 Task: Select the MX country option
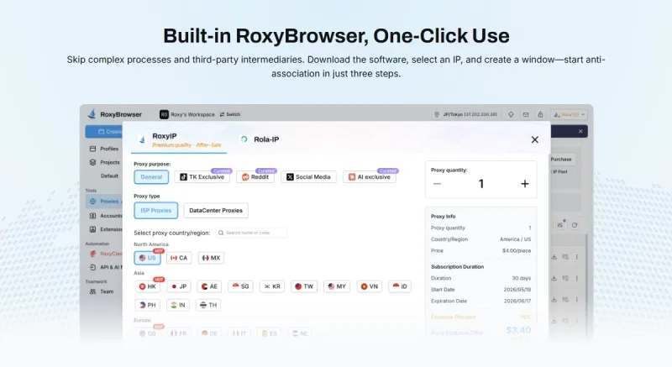(211, 258)
